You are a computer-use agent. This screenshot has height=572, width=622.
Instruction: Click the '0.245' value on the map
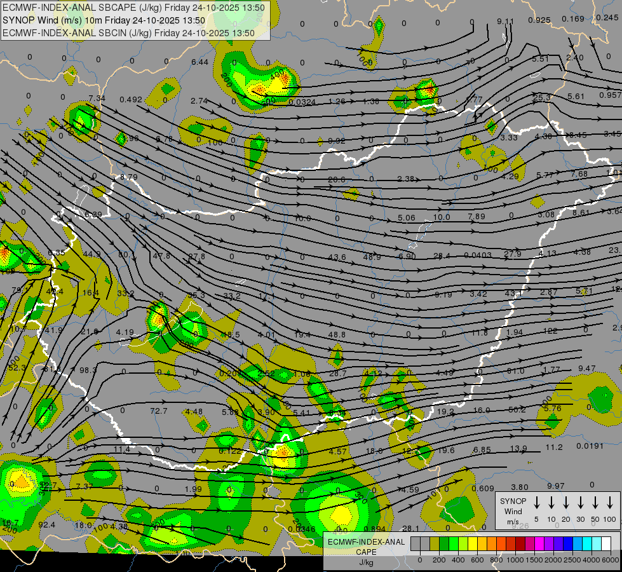(607, 17)
